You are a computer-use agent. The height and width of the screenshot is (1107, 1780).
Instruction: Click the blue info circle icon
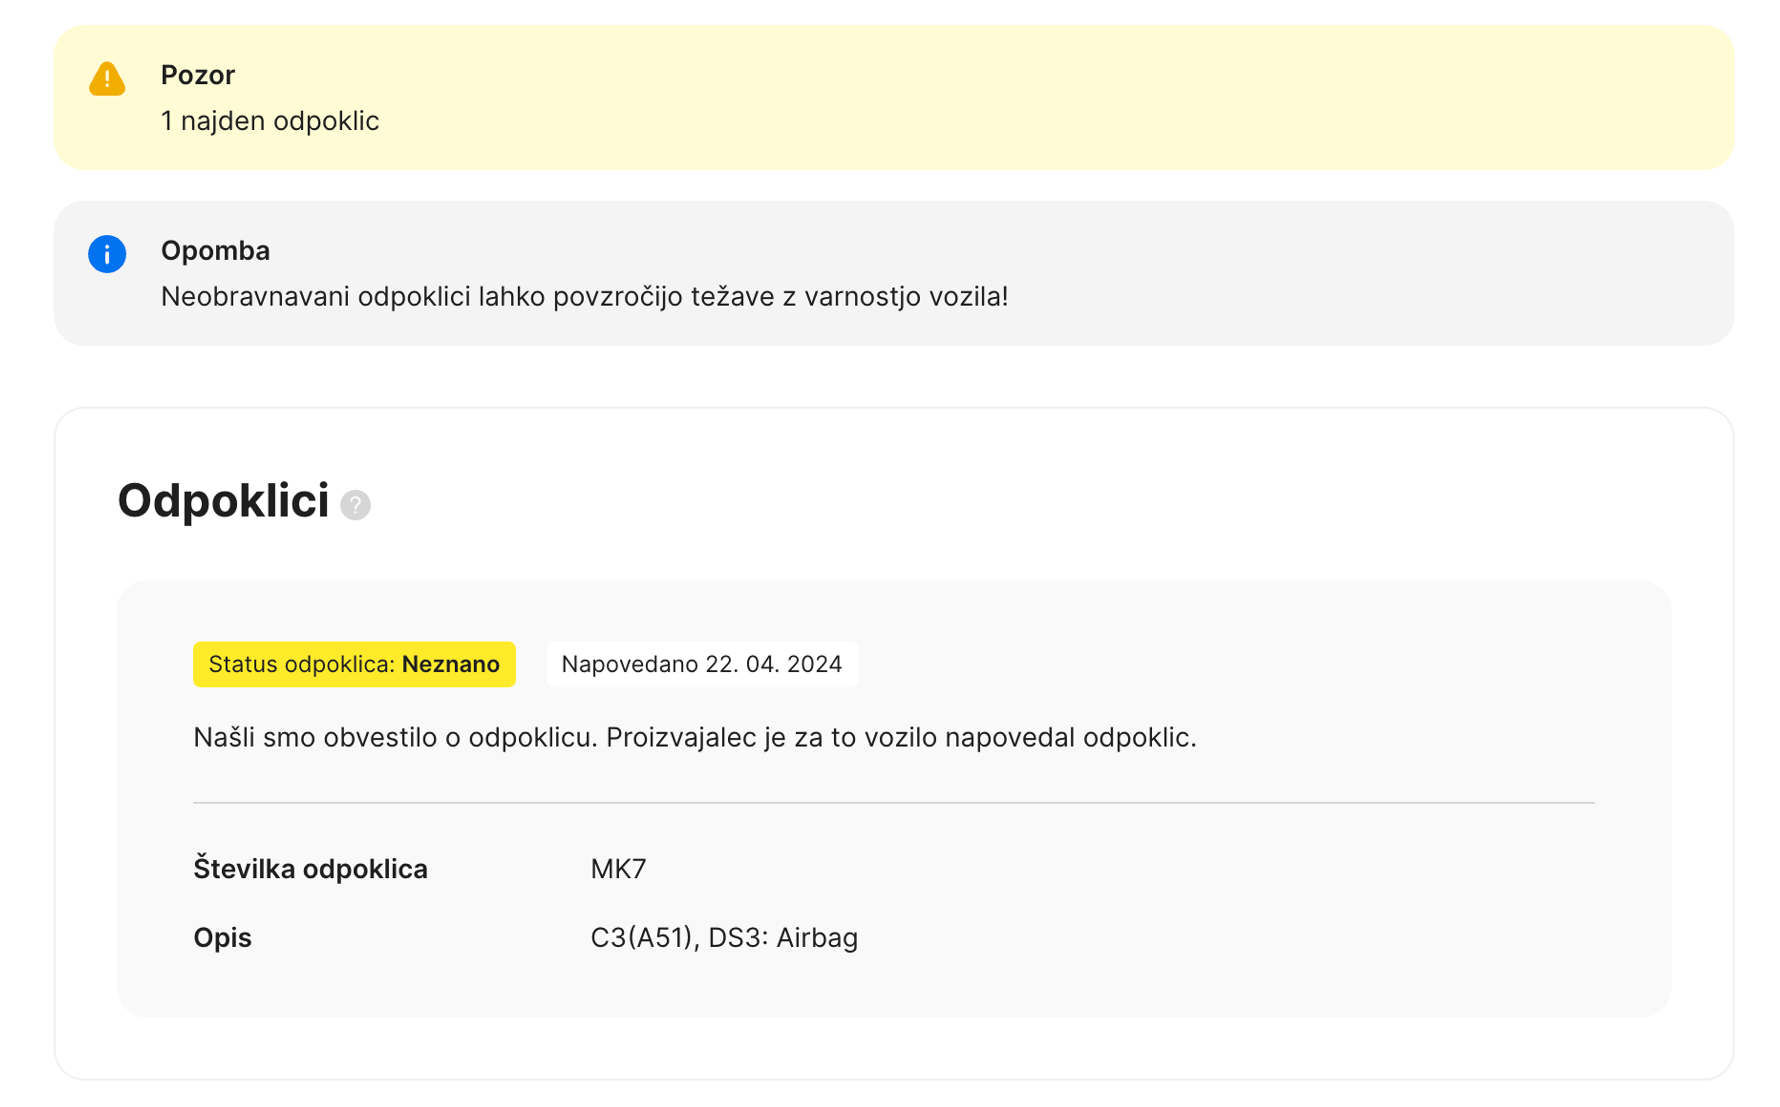(107, 254)
